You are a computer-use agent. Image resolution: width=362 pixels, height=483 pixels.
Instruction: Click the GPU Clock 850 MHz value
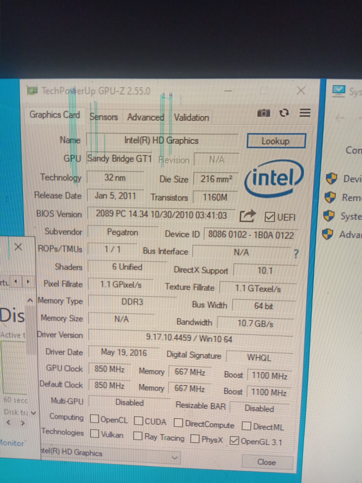click(109, 369)
